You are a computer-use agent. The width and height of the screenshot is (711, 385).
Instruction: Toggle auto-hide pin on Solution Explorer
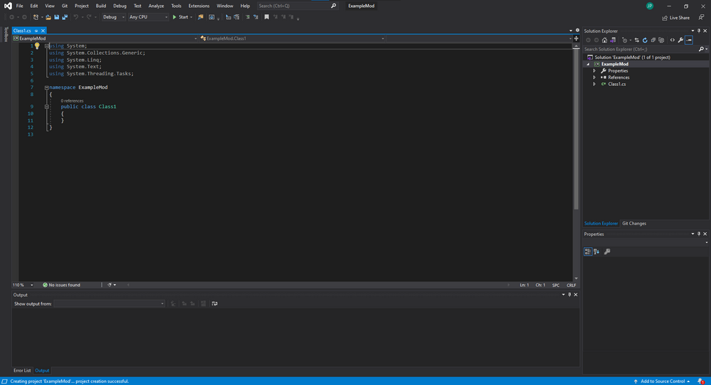coord(699,31)
